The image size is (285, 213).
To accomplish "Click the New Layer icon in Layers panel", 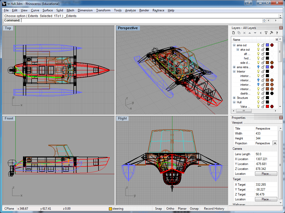I will click(x=234, y=33).
